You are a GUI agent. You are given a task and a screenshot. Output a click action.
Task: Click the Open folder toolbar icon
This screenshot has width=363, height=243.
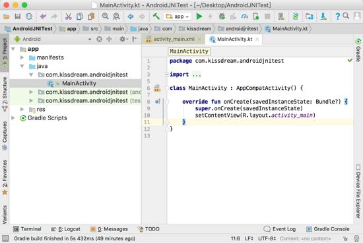[6, 17]
